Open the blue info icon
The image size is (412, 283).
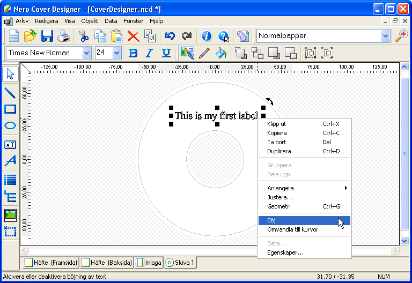click(206, 36)
